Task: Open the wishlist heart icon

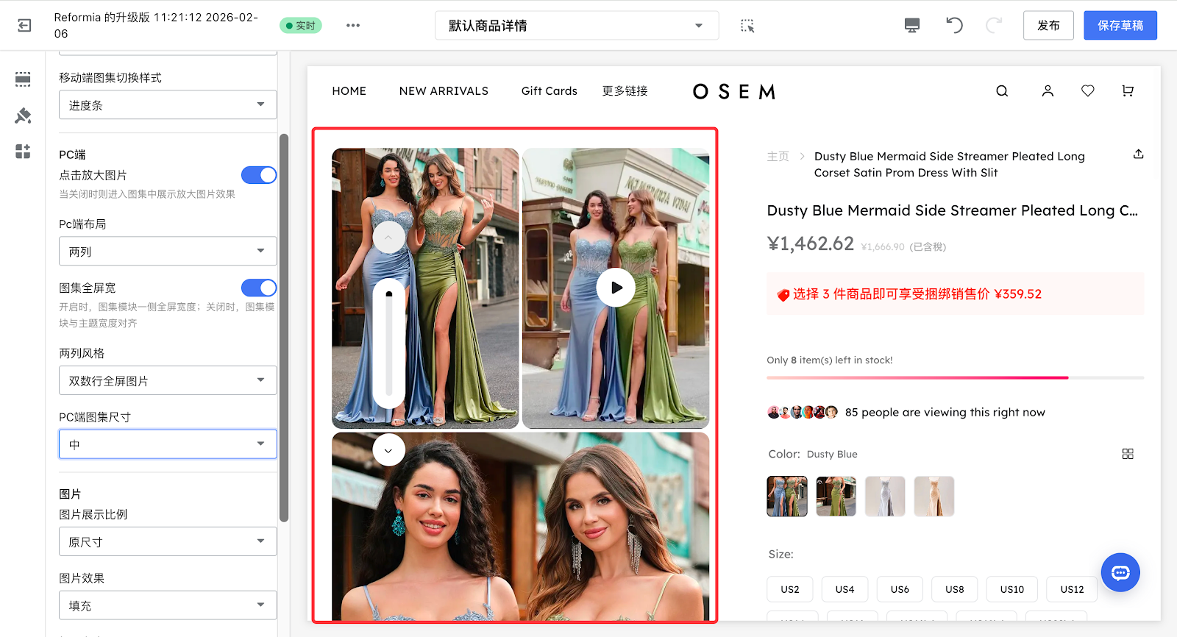Action: [x=1087, y=91]
